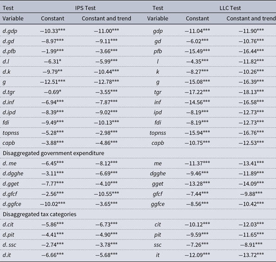Click the −9.79** value for d.k
The height and width of the screenshot is (262, 276).
tap(52, 72)
